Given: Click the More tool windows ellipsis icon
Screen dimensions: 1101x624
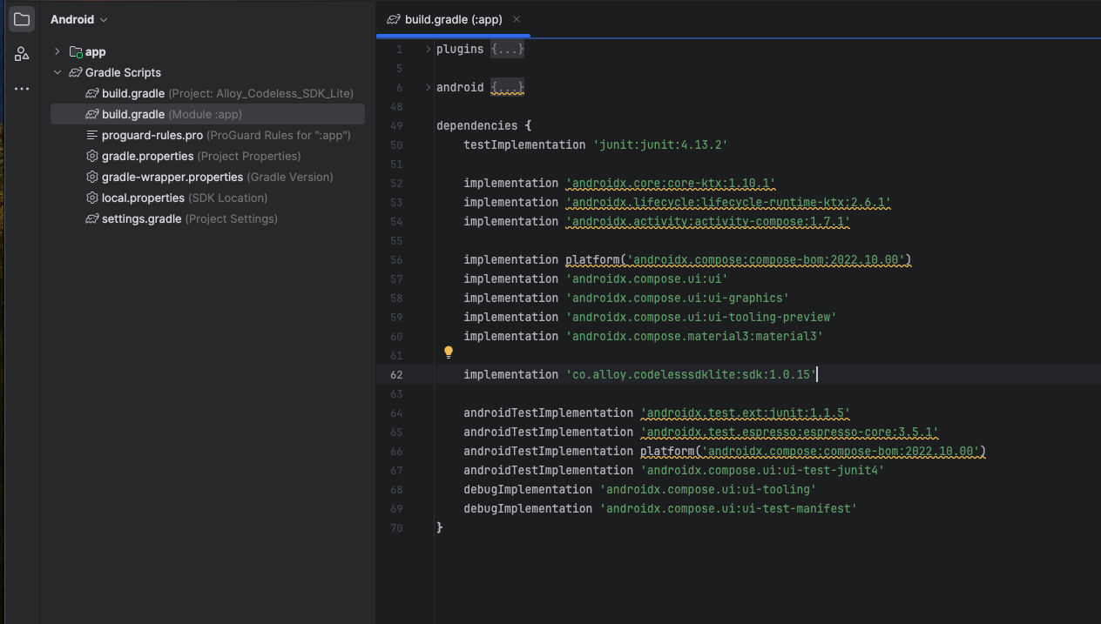Looking at the screenshot, I should click(x=22, y=89).
